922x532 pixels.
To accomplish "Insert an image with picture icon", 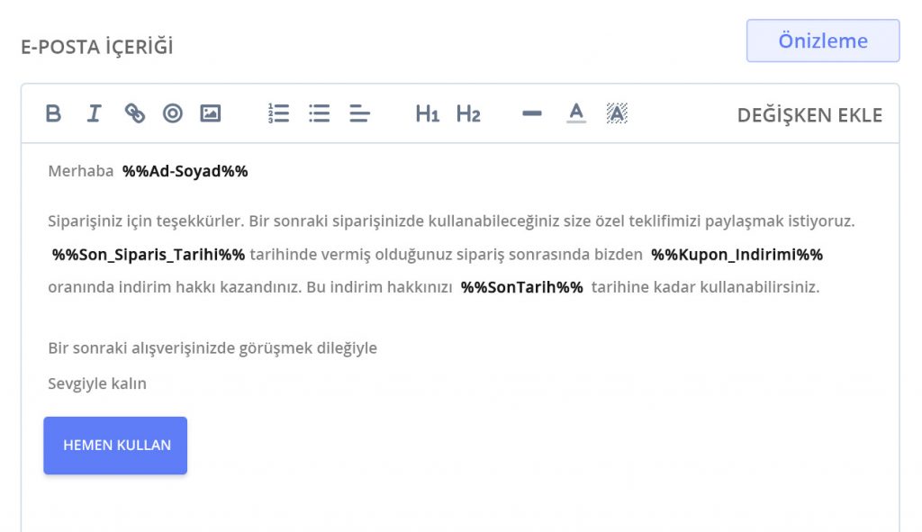I will 211,113.
